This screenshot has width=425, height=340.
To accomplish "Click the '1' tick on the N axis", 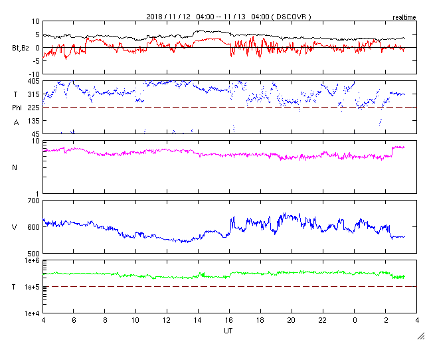I will [x=39, y=194].
